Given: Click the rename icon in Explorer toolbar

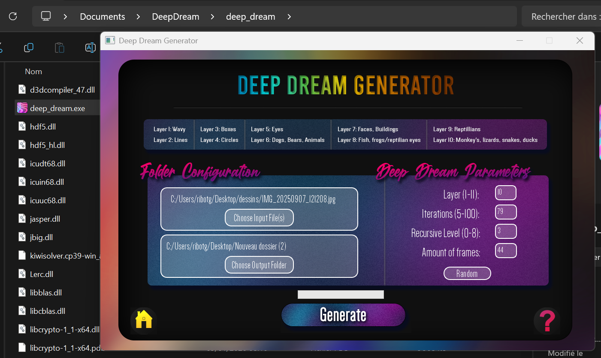Looking at the screenshot, I should pyautogui.click(x=90, y=48).
